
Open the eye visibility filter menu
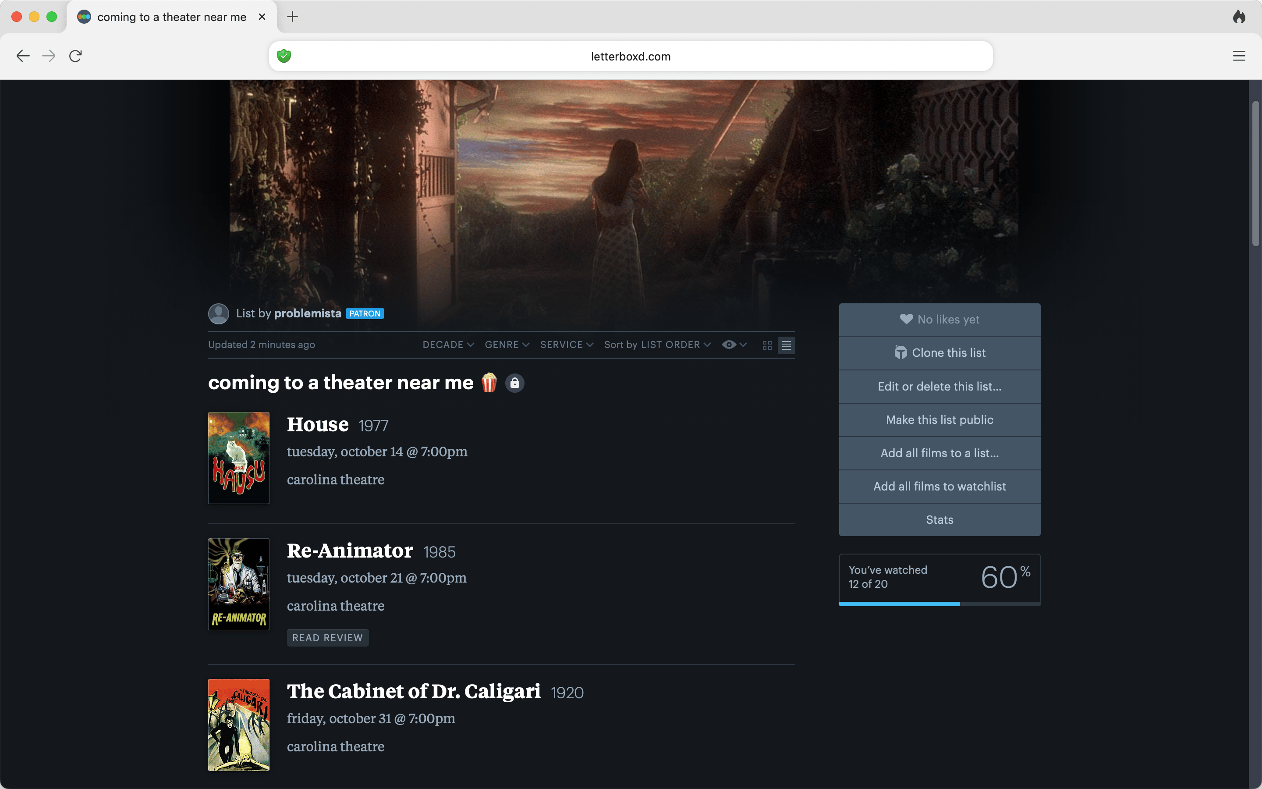point(734,345)
